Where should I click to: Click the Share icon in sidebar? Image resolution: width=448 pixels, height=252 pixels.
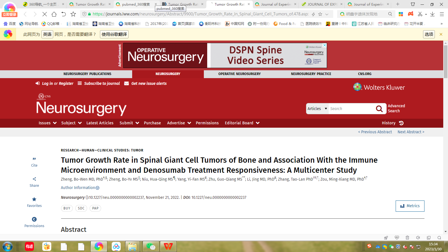[34, 179]
